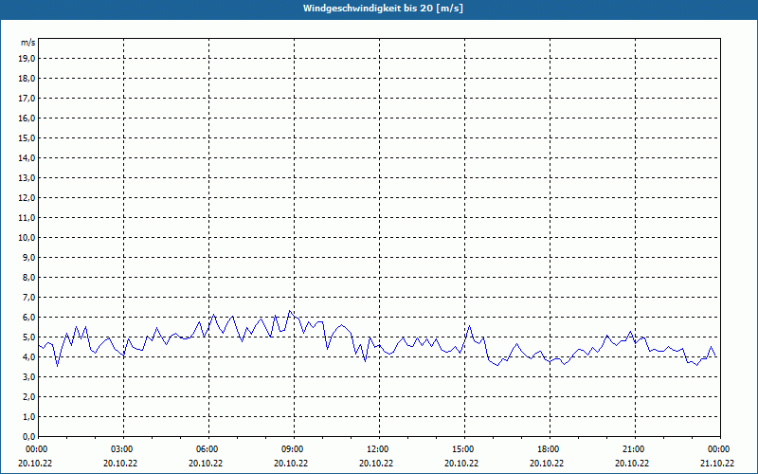The width and height of the screenshot is (758, 474).
Task: Click the '10,0' y-axis label
Action: [27, 238]
